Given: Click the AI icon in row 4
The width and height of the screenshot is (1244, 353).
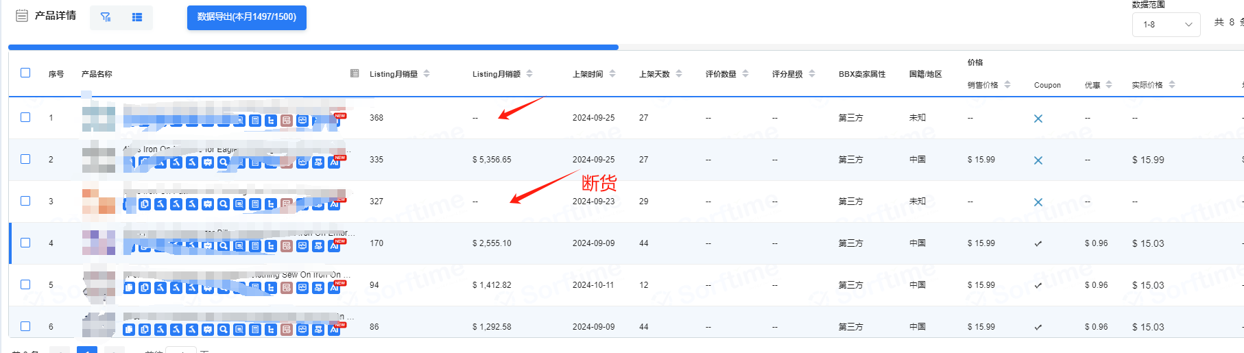Looking at the screenshot, I should [x=334, y=246].
